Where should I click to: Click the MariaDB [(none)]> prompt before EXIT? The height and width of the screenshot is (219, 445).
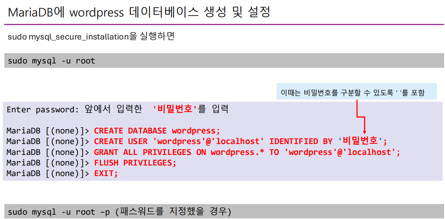pyautogui.click(x=48, y=173)
